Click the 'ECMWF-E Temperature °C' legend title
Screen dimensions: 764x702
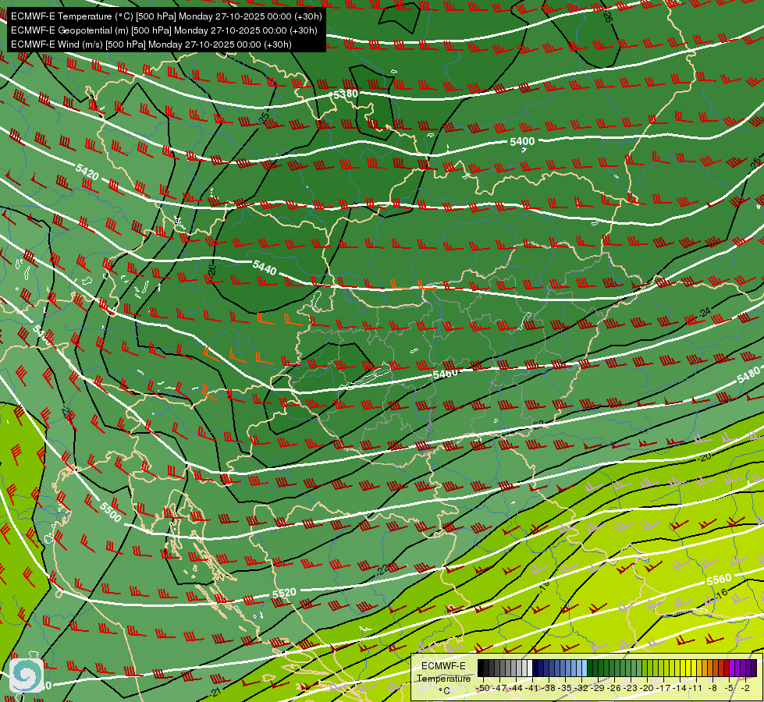coord(443,678)
